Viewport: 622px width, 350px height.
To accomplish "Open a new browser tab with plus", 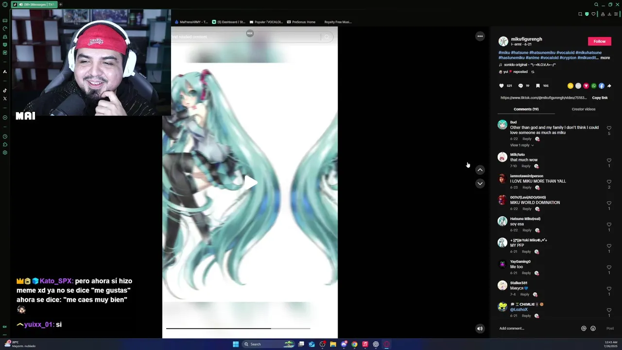I will (60, 4).
